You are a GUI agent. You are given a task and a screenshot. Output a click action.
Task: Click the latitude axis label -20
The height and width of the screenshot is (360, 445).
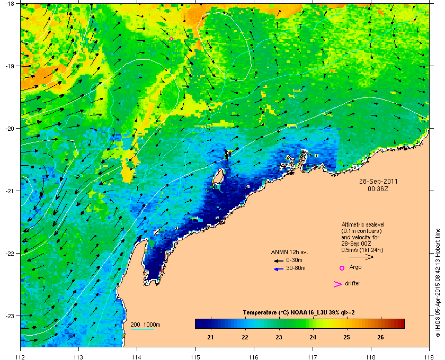pyautogui.click(x=10, y=128)
